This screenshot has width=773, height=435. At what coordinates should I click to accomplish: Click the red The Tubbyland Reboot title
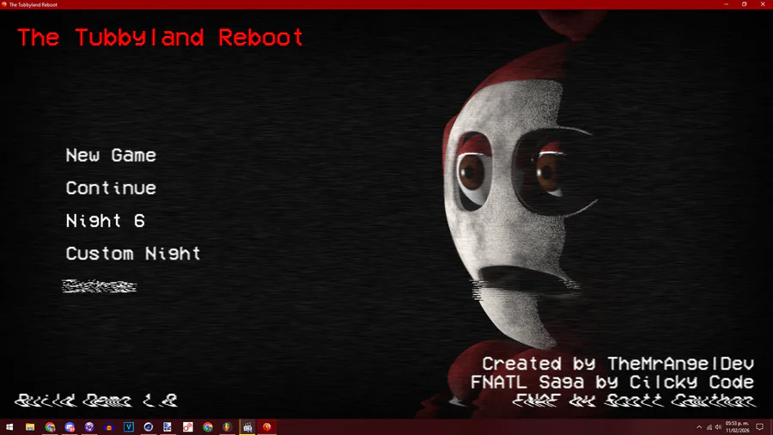(x=161, y=38)
